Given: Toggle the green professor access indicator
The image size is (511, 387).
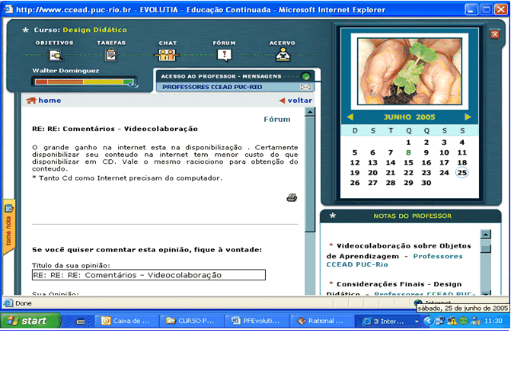Looking at the screenshot, I should [306, 76].
